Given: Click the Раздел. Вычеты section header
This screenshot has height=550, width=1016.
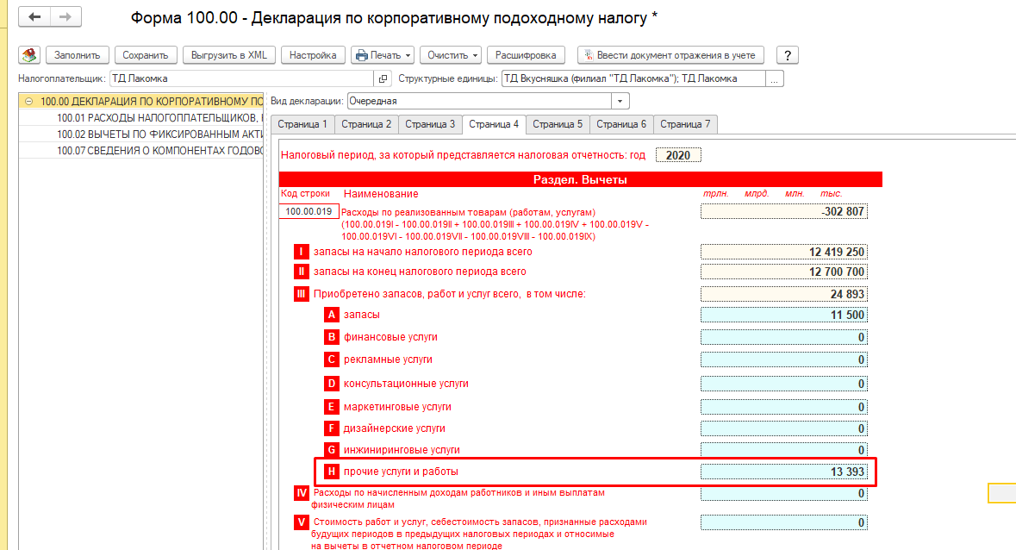Looking at the screenshot, I should 581,179.
